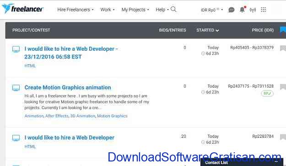
Task: Expand the Hire Freelancers dropdown
Action: tap(76, 10)
